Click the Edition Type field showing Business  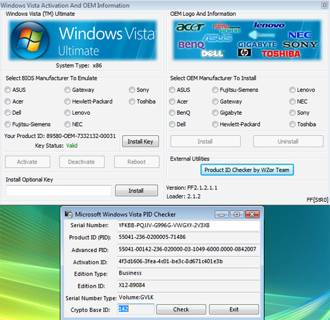[188, 273]
